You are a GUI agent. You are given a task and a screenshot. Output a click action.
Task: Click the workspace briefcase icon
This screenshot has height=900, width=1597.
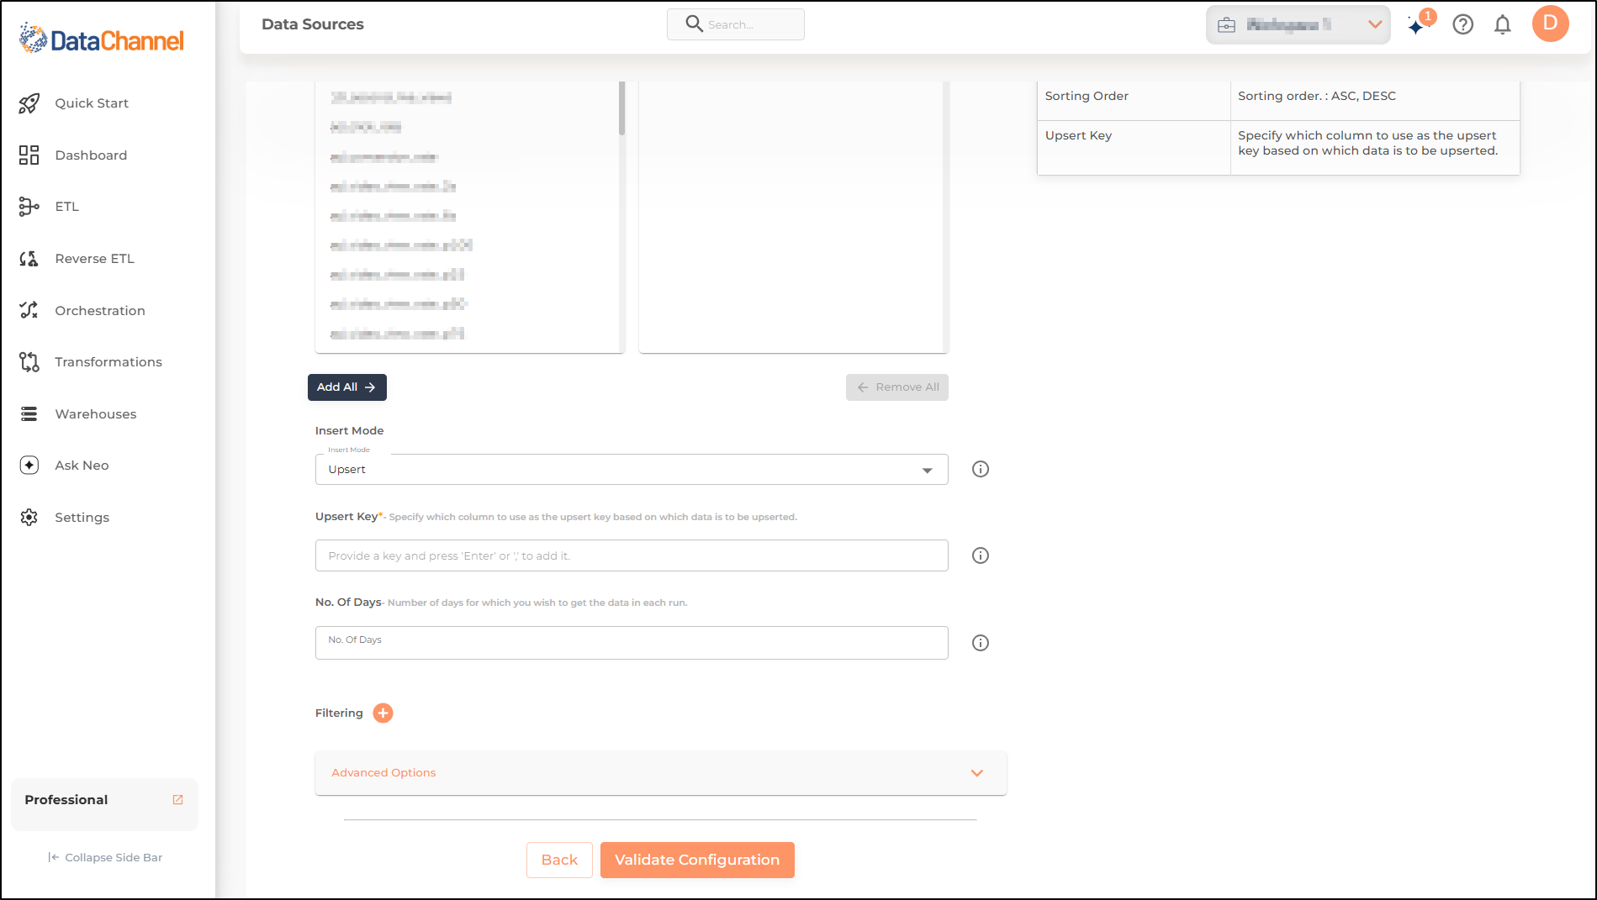(x=1227, y=25)
